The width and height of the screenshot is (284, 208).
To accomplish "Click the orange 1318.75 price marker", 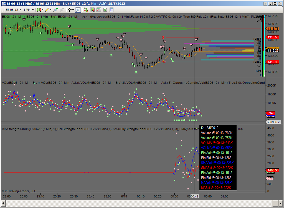I will (x=272, y=29).
